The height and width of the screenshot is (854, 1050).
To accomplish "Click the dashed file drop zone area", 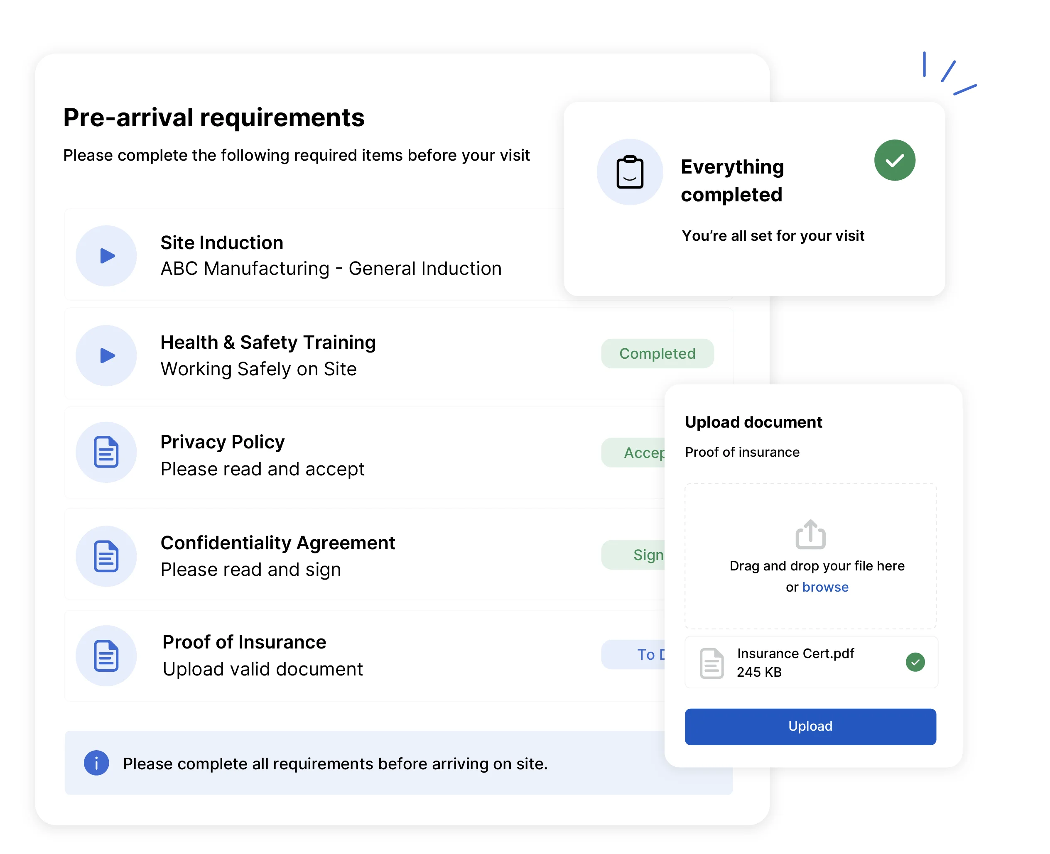I will [x=810, y=556].
